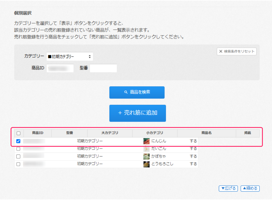This screenshot has height=200, width=272.
Task: Click the 商品ID input field
Action: (x=60, y=68)
